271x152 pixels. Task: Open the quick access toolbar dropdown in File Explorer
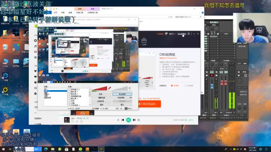[56, 9]
